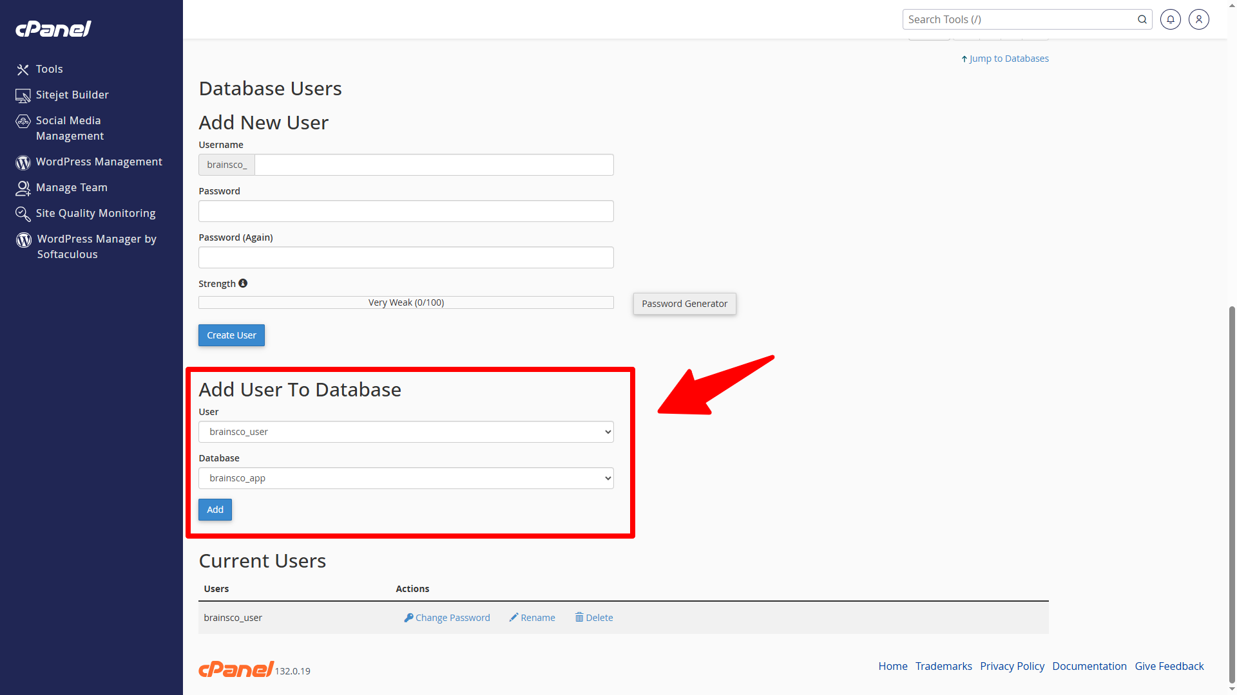
Task: Click the key icon for Change Password
Action: tap(408, 618)
